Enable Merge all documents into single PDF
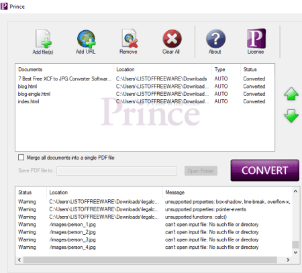The height and width of the screenshot is (273, 302). click(21, 158)
